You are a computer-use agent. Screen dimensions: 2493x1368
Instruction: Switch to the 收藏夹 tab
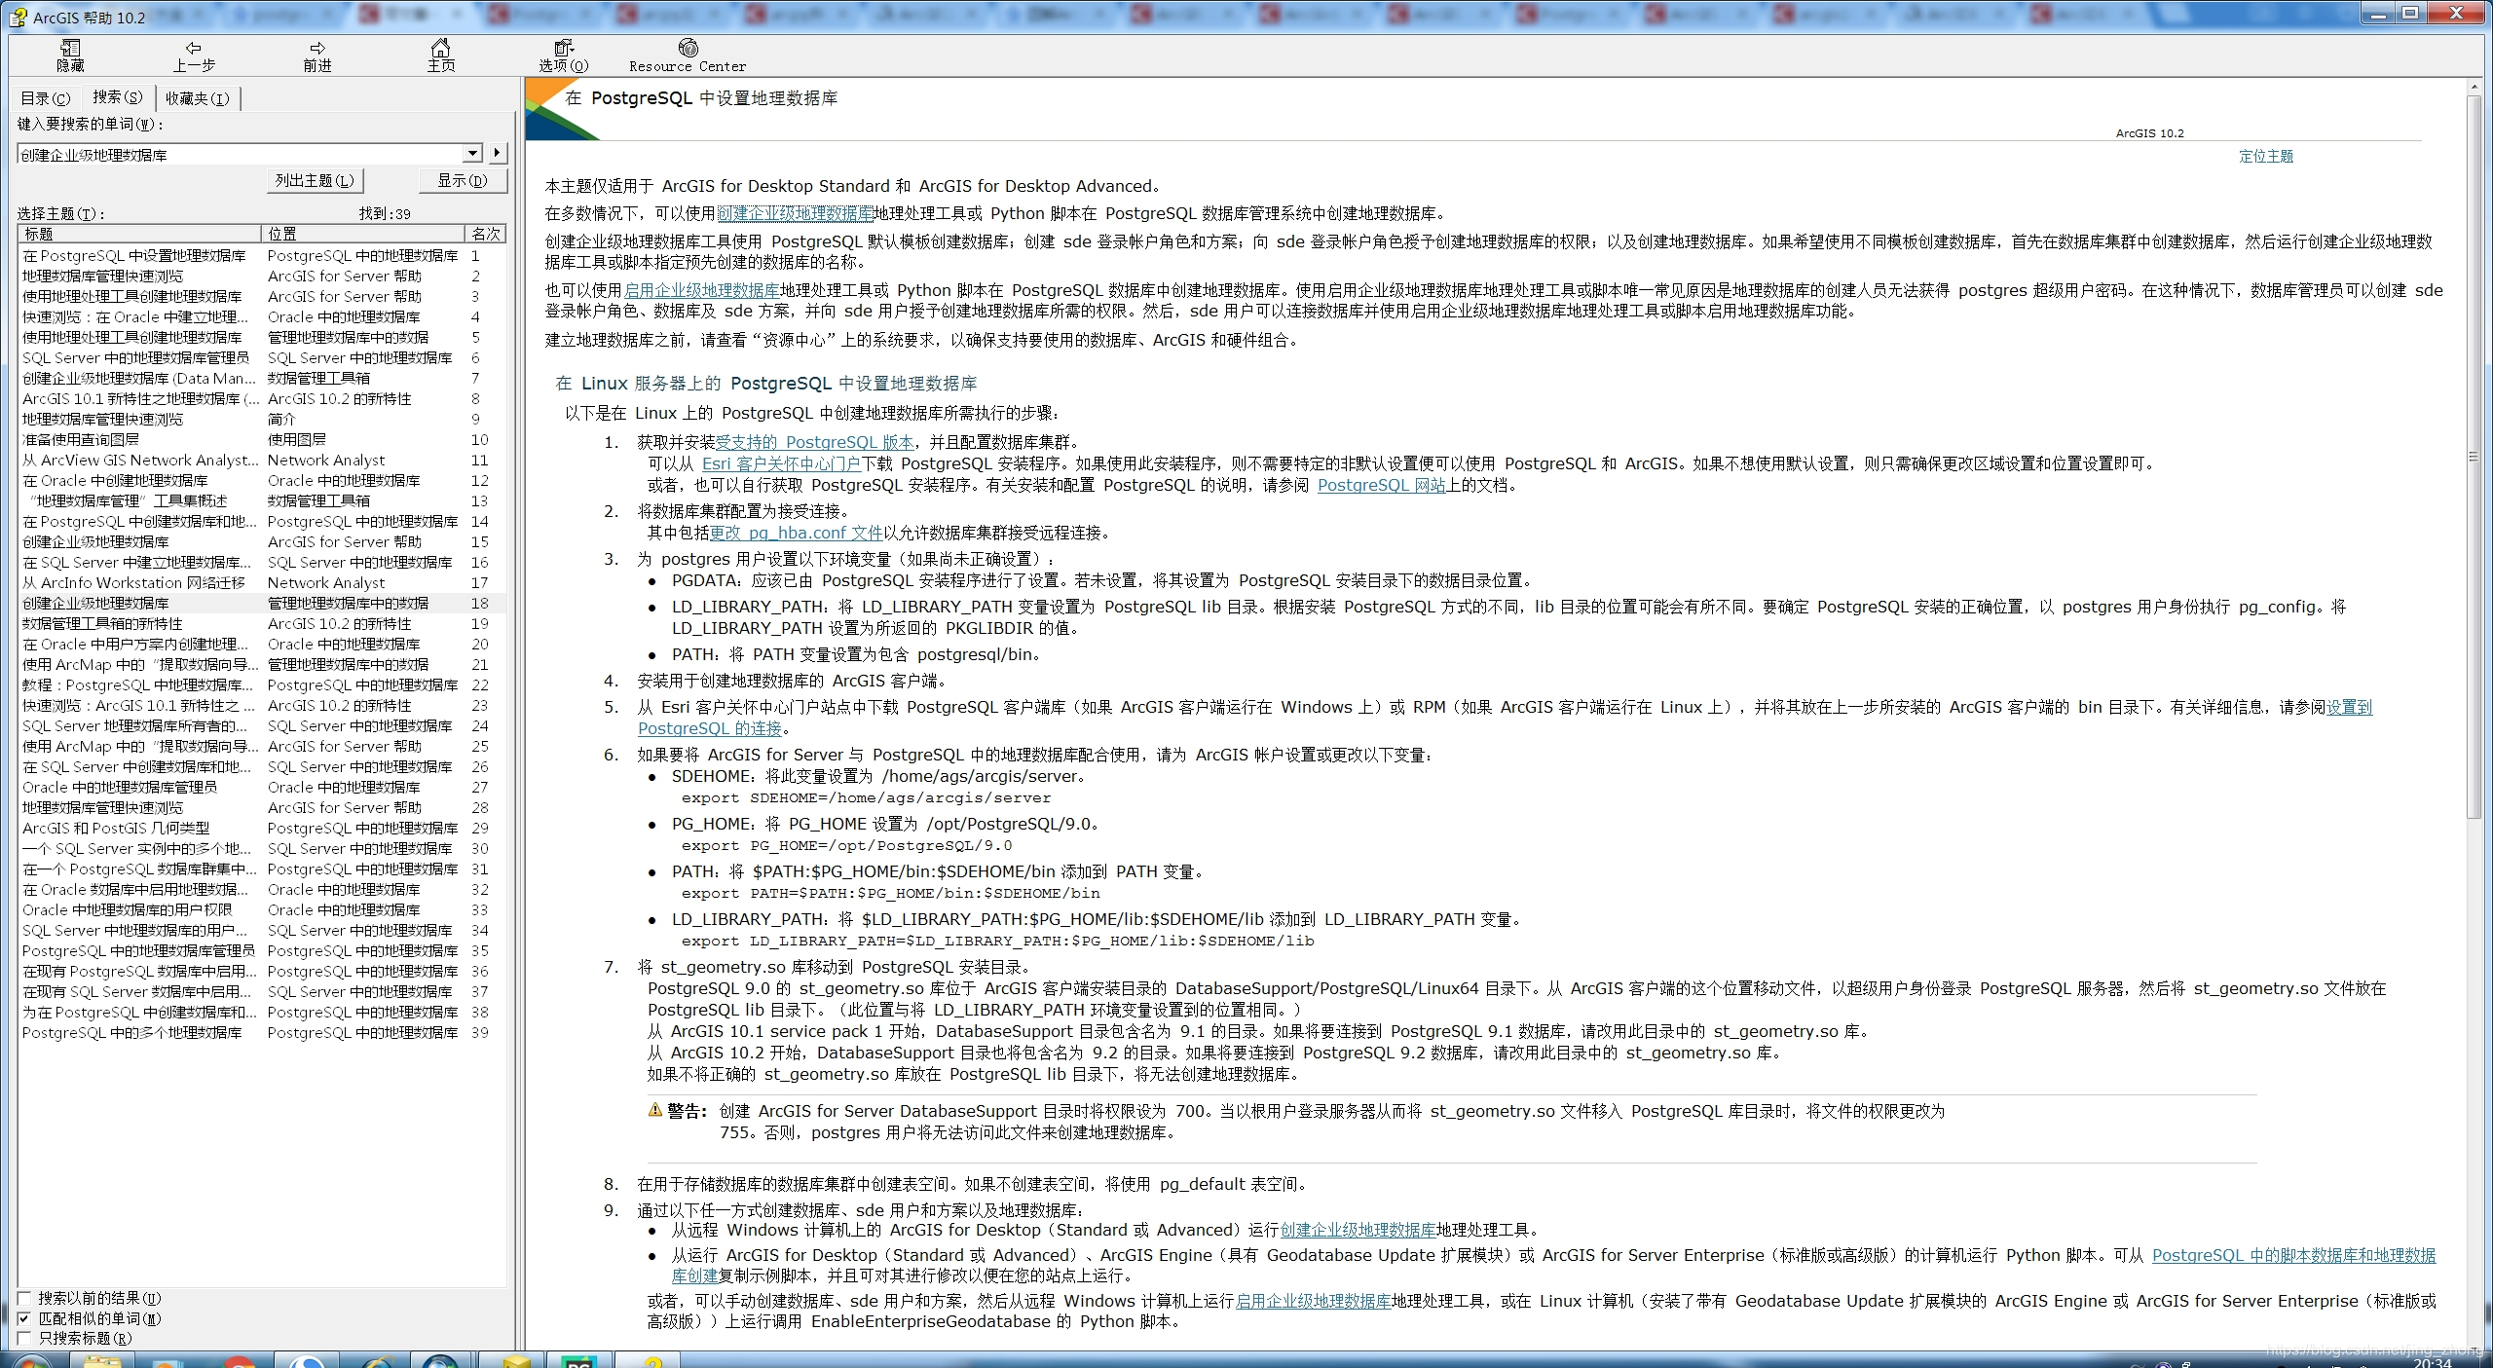pyautogui.click(x=197, y=98)
